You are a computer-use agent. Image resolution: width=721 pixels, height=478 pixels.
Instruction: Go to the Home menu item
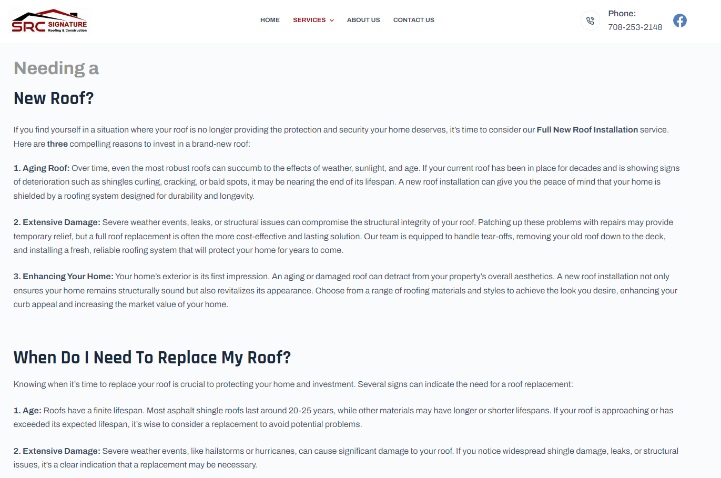tap(270, 20)
